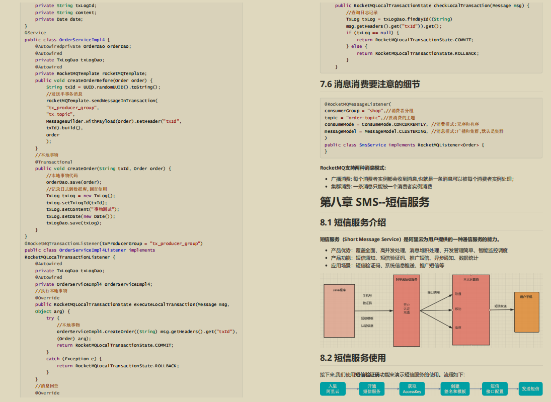Click the code line with consumerGroup = "shop"
The height and width of the screenshot is (402, 551).
pyautogui.click(x=369, y=111)
